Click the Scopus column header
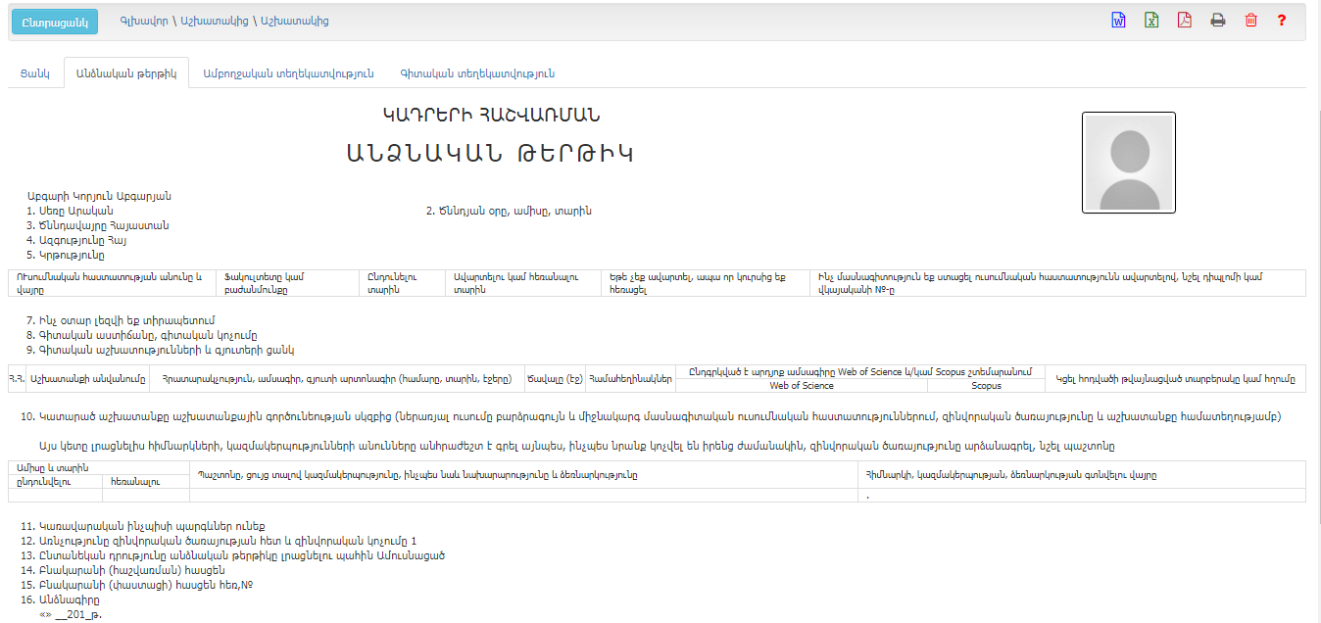Image resolution: width=1321 pixels, height=623 pixels. (x=986, y=386)
